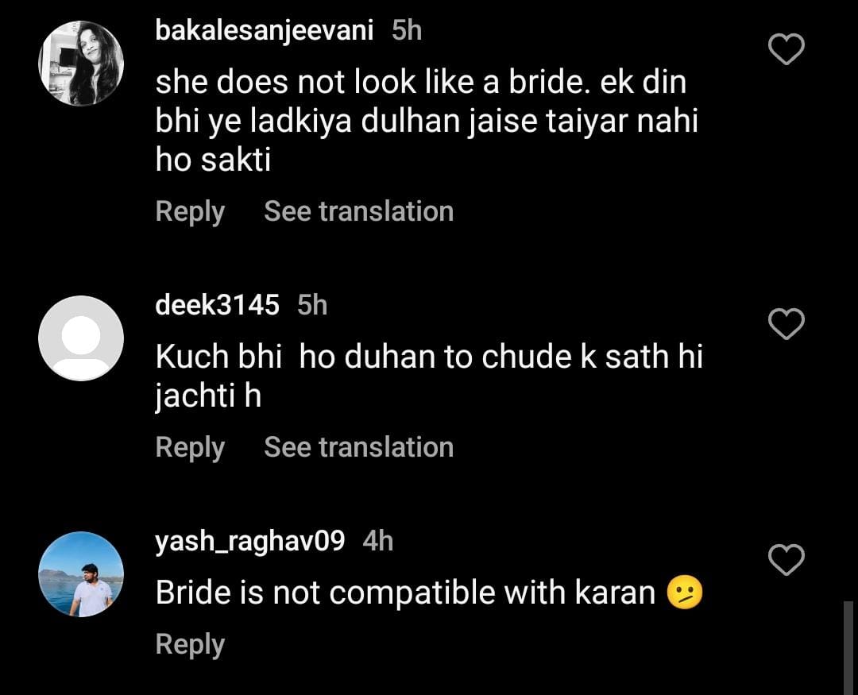Open bakalesanjeevani's profile picture
858x695 pixels.
pos(81,64)
